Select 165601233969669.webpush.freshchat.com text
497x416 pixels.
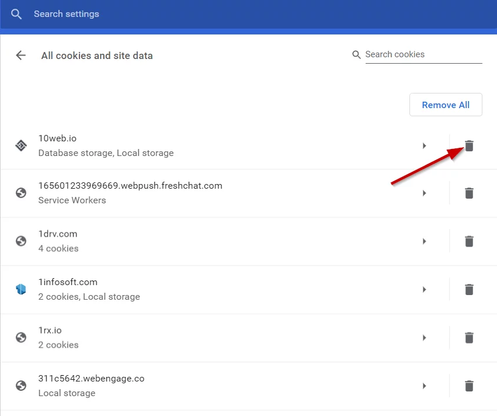[x=130, y=185]
